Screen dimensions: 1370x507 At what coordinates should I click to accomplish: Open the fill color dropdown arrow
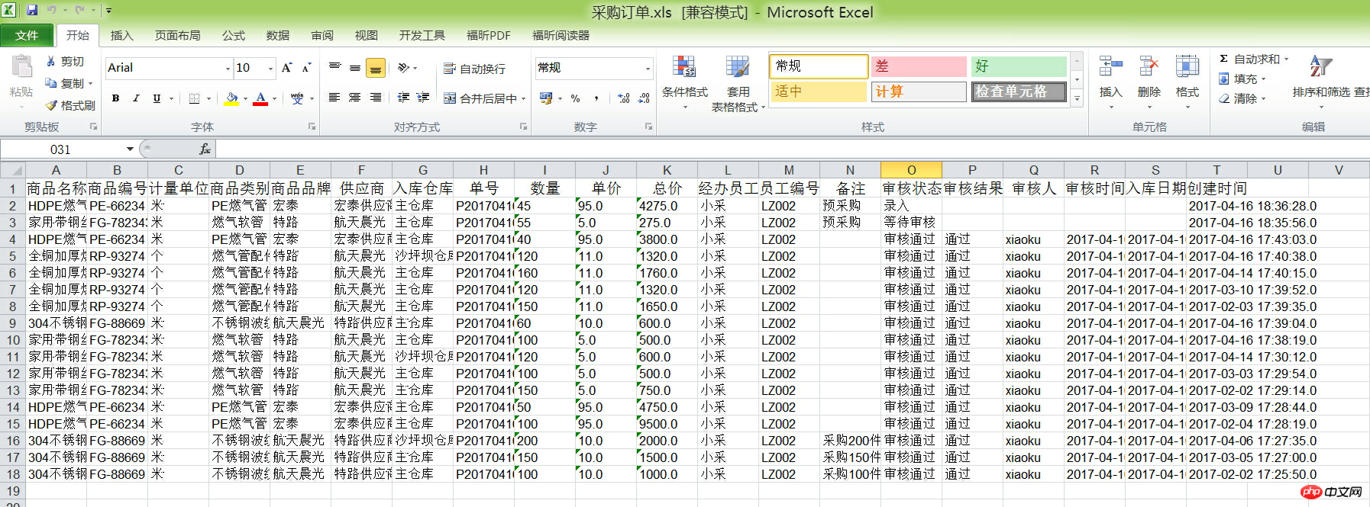(245, 98)
